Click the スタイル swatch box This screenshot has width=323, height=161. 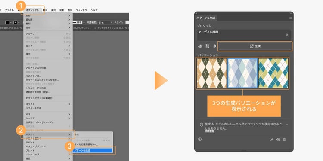point(127,22)
